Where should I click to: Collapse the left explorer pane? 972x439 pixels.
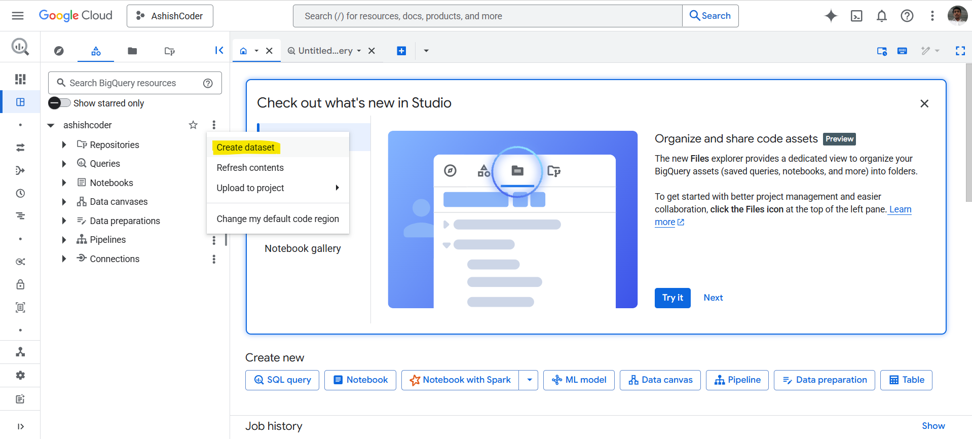pyautogui.click(x=219, y=50)
